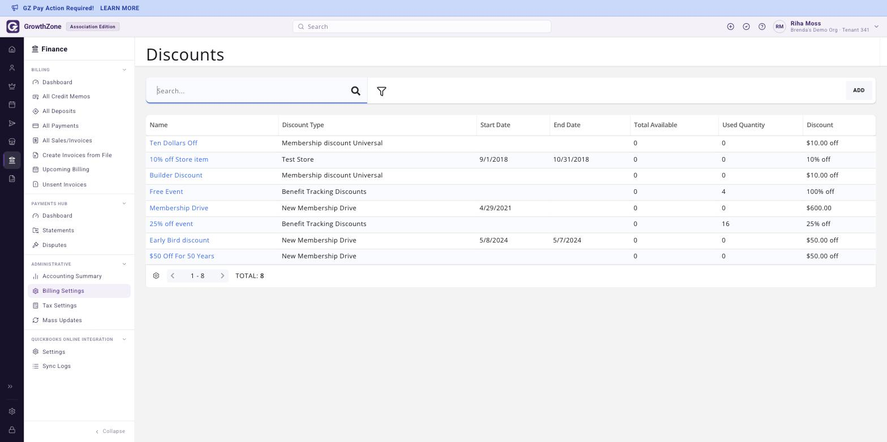
Task: Collapse the Finance sidebar
Action: 110,431
